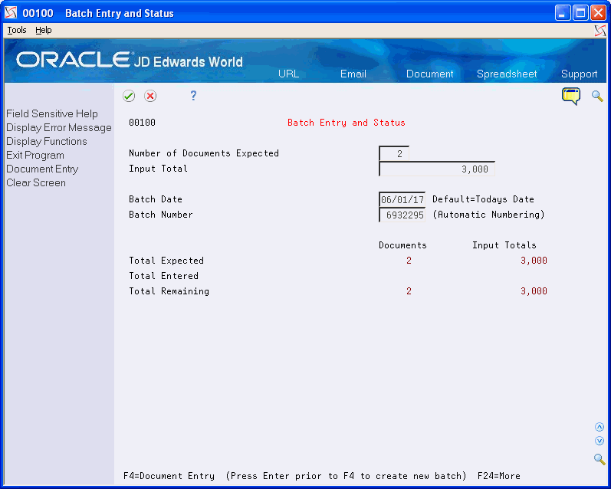Screen dimensions: 611x489
Task: Close the Batch Entry and Status window
Action: coord(598,13)
